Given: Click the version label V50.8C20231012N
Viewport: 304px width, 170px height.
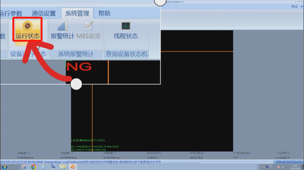Looking at the screenshot, I should coord(289,162).
